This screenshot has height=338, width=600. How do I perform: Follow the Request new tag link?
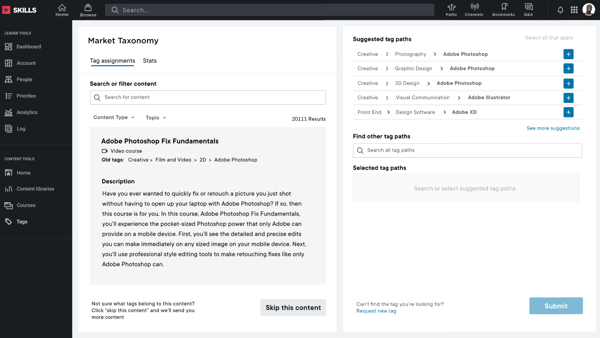376,311
